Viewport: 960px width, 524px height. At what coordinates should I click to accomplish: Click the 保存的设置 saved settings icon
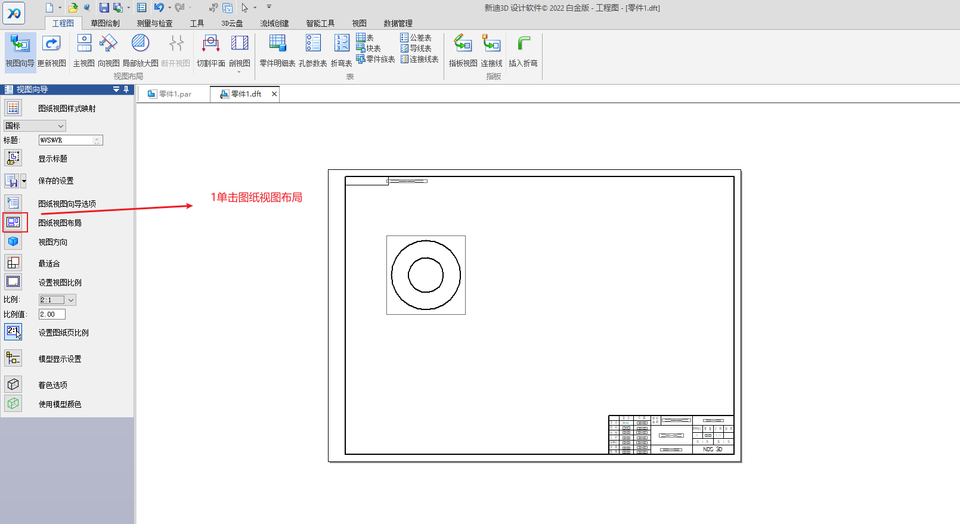(12, 181)
